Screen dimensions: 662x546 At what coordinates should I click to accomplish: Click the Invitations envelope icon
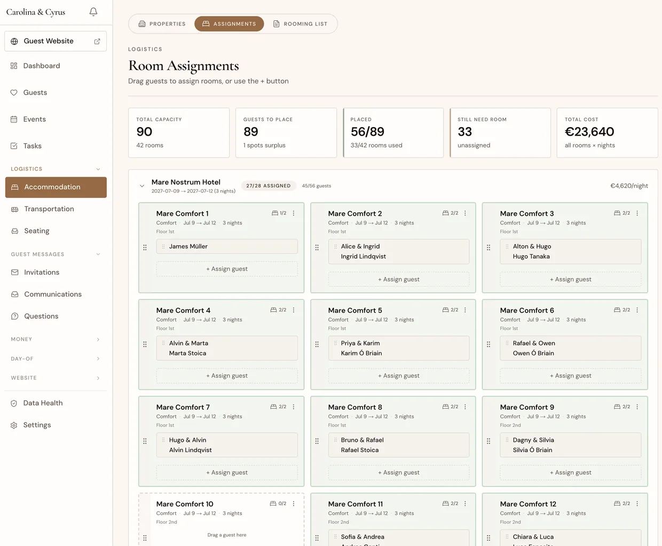[x=14, y=272]
